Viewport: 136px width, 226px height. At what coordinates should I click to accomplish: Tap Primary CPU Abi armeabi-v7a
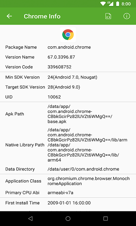61,193
